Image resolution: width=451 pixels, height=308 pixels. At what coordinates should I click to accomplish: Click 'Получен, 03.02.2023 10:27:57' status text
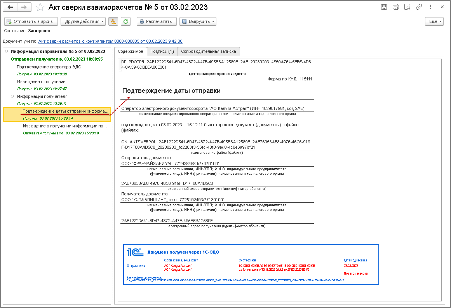click(42, 89)
